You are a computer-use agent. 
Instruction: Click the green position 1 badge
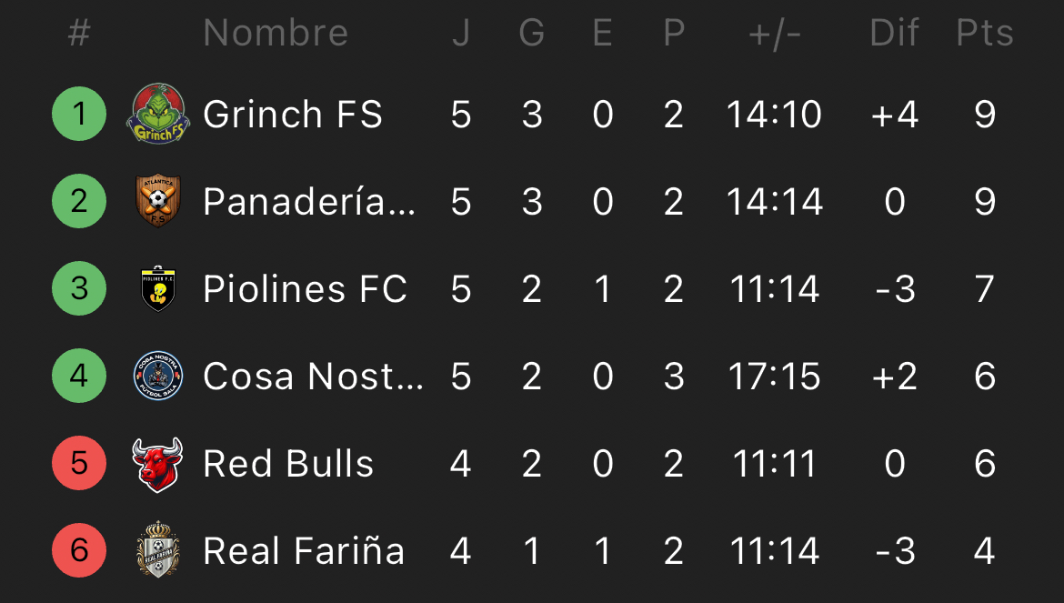pos(79,115)
